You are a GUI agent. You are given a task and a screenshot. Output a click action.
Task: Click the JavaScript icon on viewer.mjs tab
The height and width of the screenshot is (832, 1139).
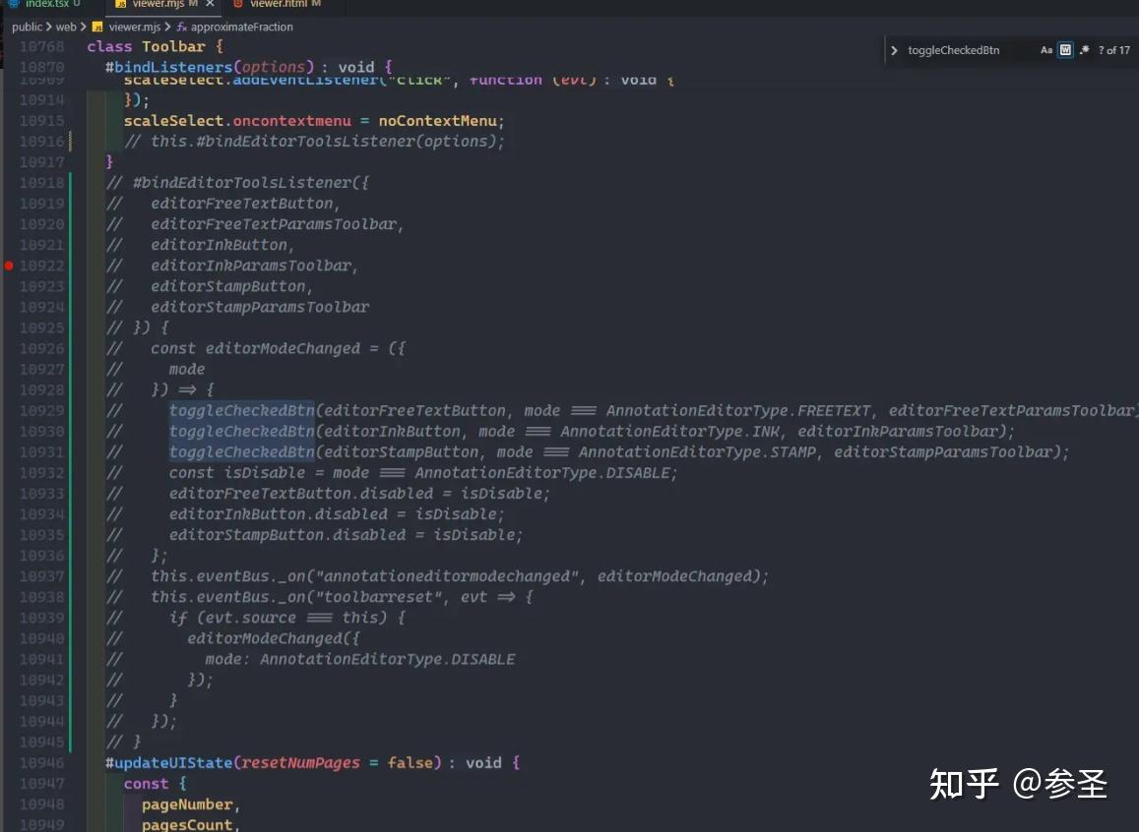coord(121,4)
